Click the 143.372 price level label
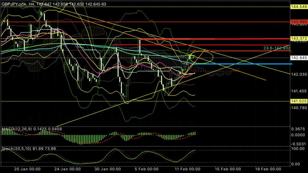Screen dimensions: 308x173 coord(299,38)
